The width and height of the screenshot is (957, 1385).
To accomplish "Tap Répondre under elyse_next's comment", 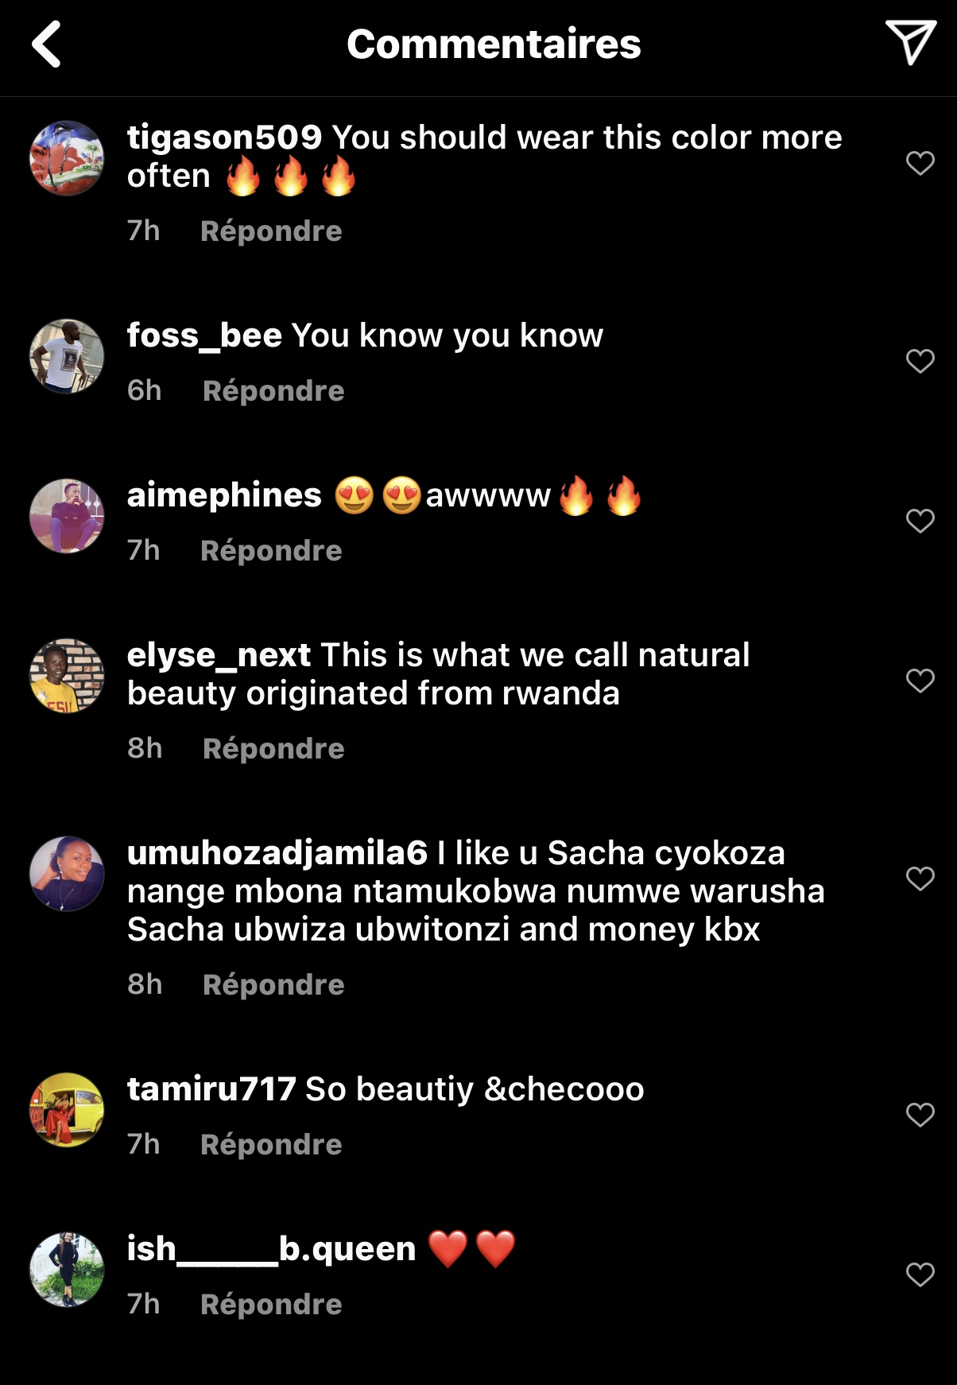I will point(273,749).
